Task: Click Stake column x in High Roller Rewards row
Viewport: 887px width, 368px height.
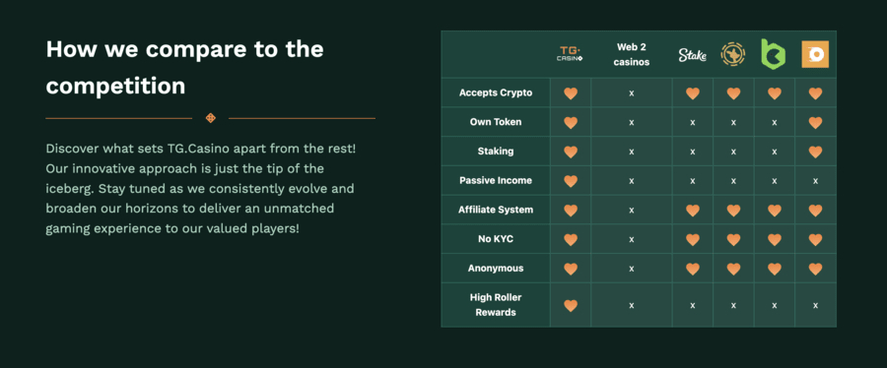Action: tap(693, 305)
